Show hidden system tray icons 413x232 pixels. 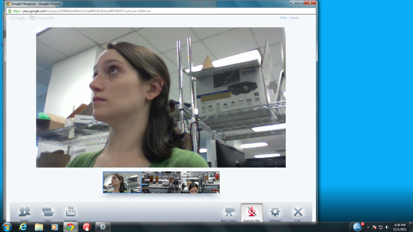point(368,227)
